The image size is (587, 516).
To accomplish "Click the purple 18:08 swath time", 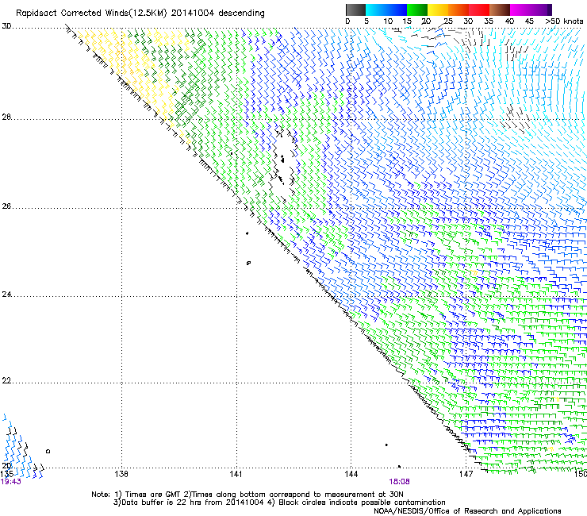I will 399,482.
